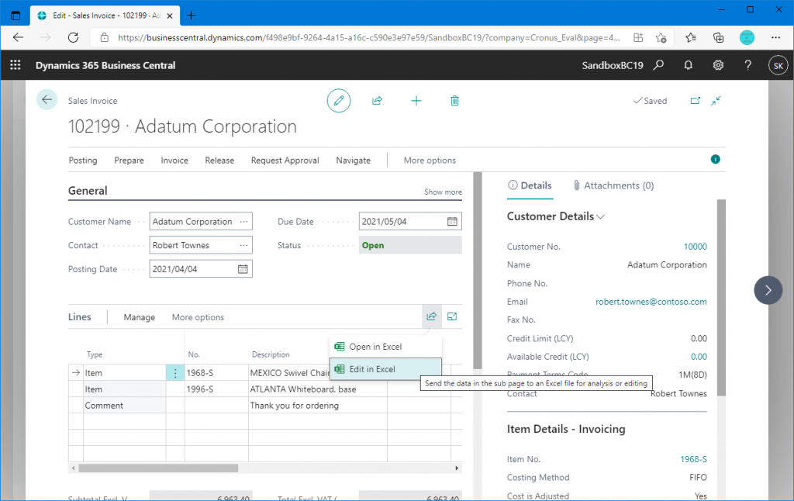This screenshot has width=794, height=501.
Task: Click the help question mark icon
Action: point(748,65)
